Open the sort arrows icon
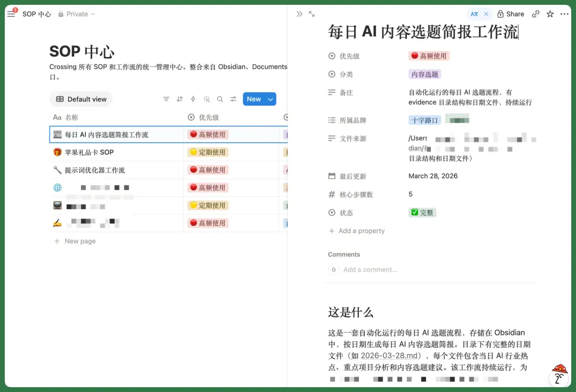 tap(180, 99)
